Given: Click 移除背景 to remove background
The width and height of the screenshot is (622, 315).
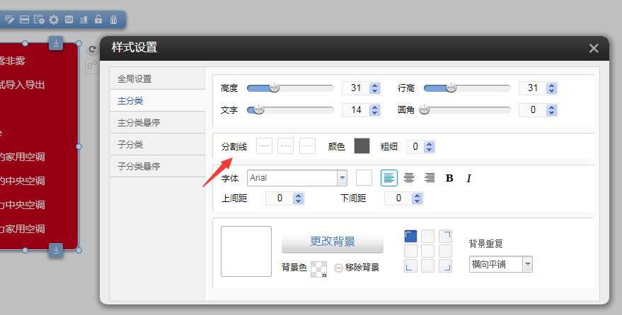Looking at the screenshot, I should tap(357, 268).
